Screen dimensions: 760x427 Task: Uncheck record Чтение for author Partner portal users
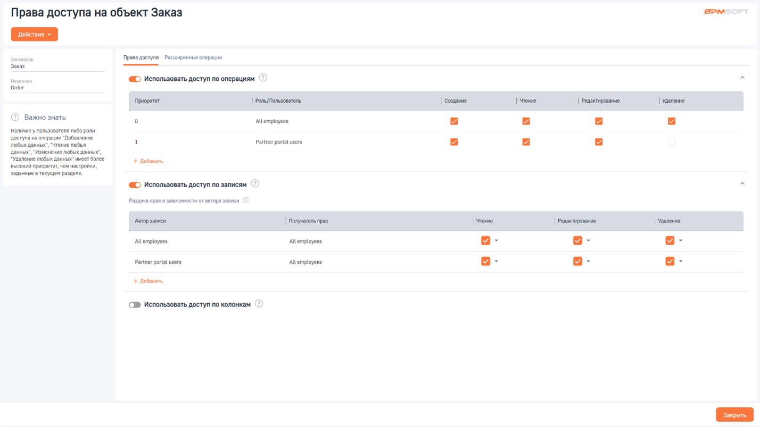485,261
